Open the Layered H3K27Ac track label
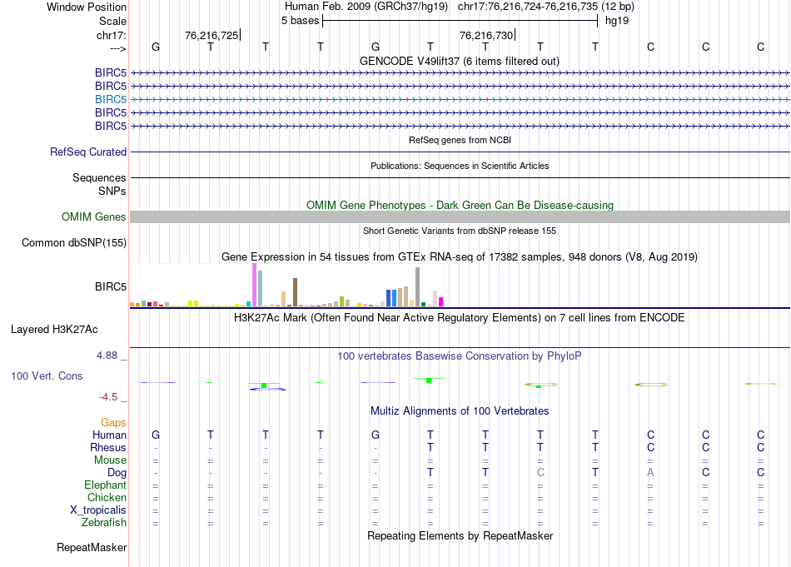The height and width of the screenshot is (567, 791). pos(54,330)
